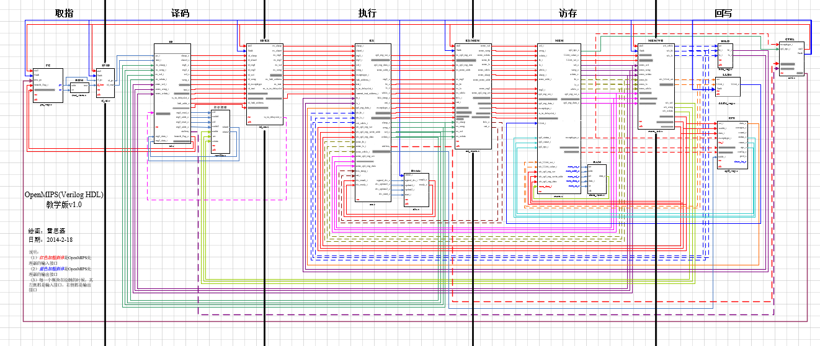Image resolution: width=820 pixels, height=346 pixels.
Task: Select the ID decode module block
Action: click(x=171, y=94)
